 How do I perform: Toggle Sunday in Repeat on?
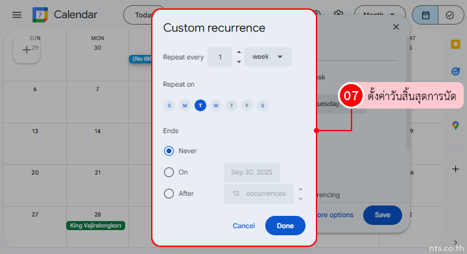pos(169,105)
